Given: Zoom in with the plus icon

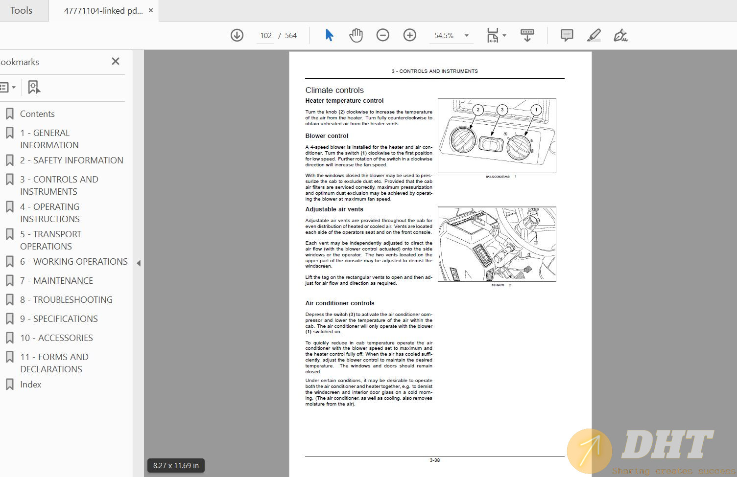Looking at the screenshot, I should coord(410,35).
